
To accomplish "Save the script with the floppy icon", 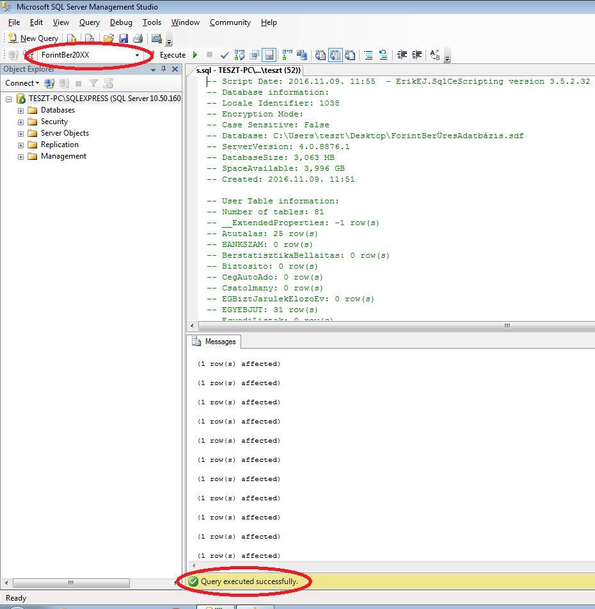I will point(123,38).
